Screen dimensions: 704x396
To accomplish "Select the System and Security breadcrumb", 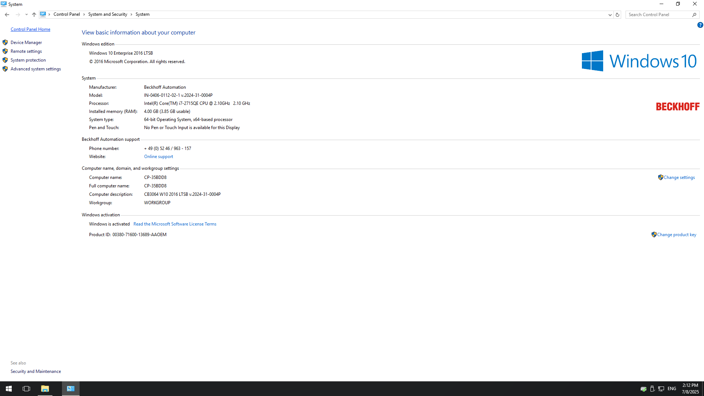I will (x=107, y=14).
